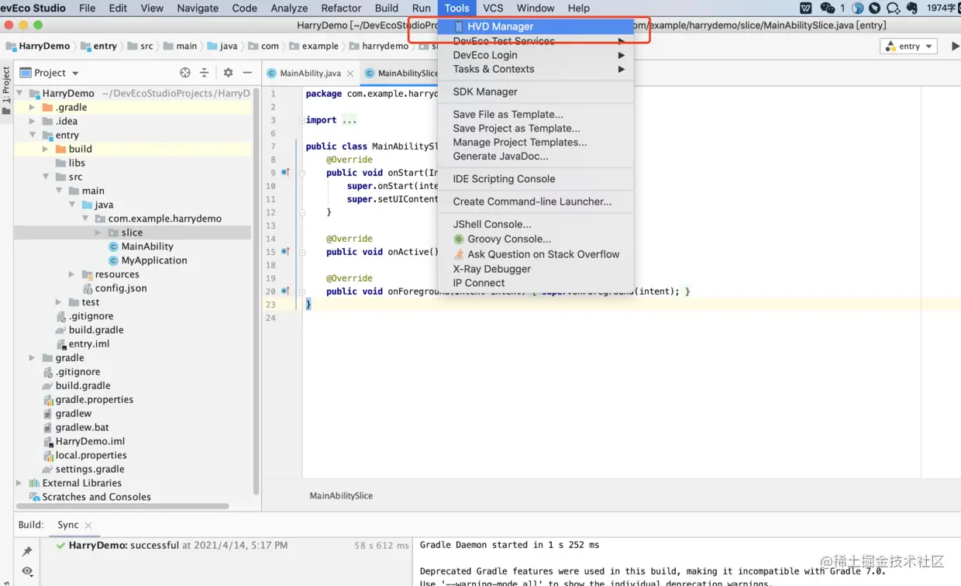Select IP Connect entry

click(x=536, y=283)
